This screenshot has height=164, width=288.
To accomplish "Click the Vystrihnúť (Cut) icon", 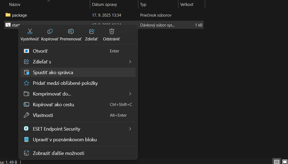I will (x=29, y=31).
